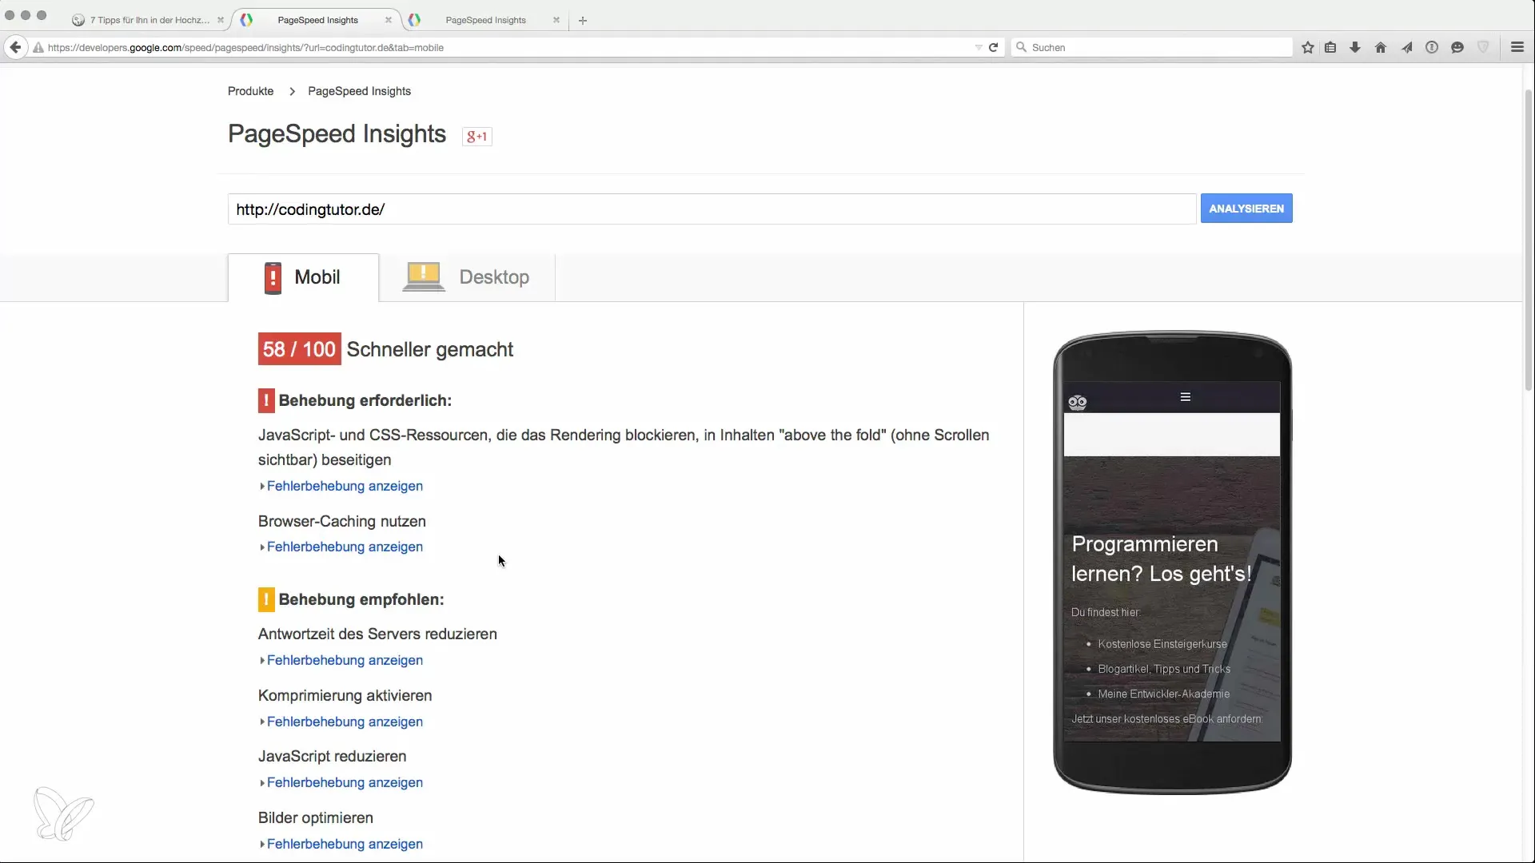Expand Fehlerbehebung under Antwortzeit des Servers
1535x863 pixels.
[x=344, y=660]
